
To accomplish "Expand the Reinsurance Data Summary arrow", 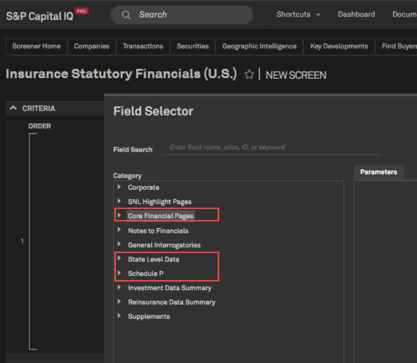I will coord(119,301).
